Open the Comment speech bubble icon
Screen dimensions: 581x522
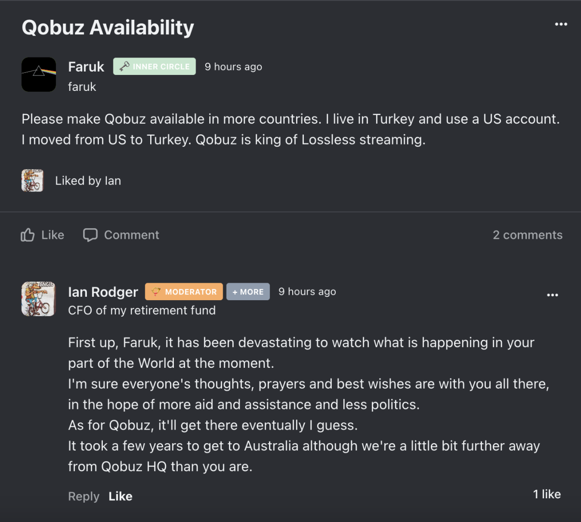[91, 235]
